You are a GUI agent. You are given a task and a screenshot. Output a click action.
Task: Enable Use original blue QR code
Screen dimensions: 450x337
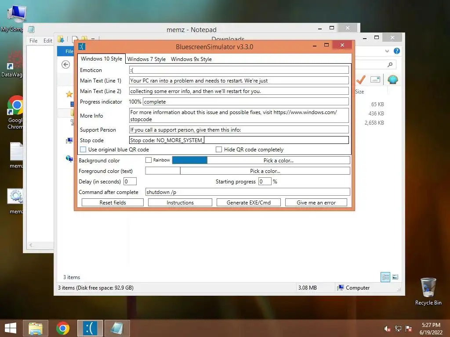83,149
